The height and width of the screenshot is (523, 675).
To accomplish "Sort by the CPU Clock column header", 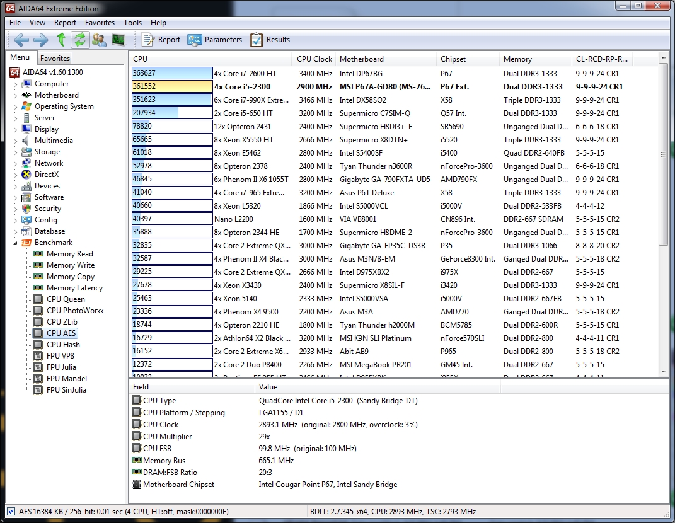I will (314, 59).
